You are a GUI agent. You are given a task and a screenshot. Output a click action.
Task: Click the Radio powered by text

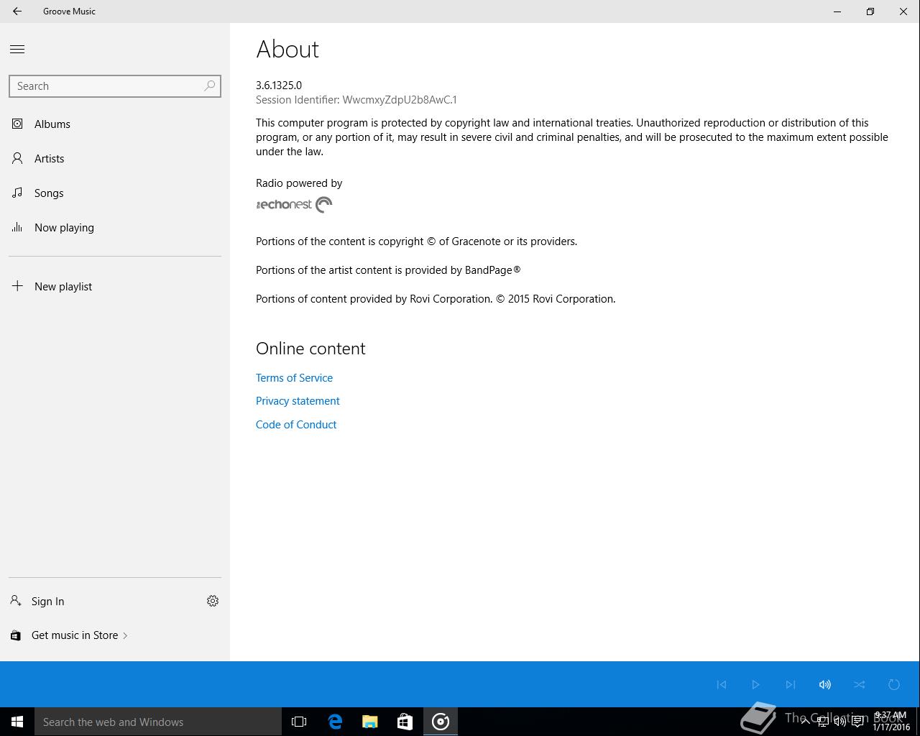click(299, 183)
